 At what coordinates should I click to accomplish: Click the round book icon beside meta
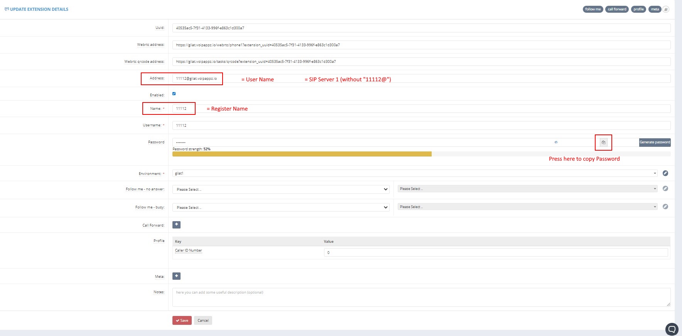click(x=666, y=9)
